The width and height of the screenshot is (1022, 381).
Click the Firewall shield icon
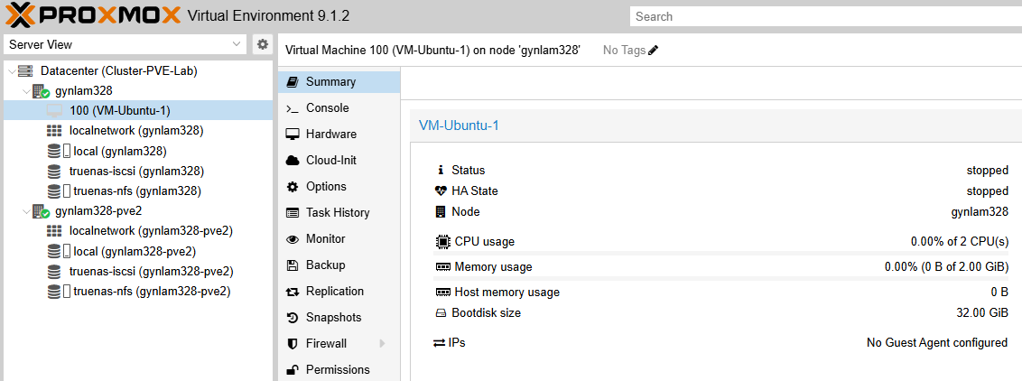(x=293, y=344)
